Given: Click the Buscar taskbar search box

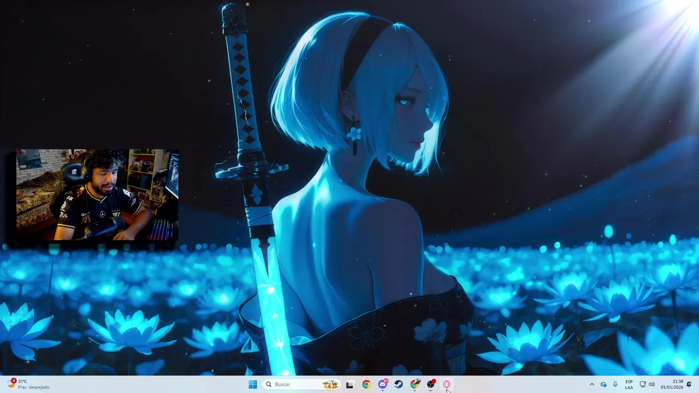Looking at the screenshot, I should point(301,384).
